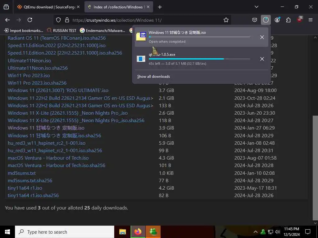This screenshot has width=318, height=238.
Task: Open the green people app on taskbar
Action: click(x=153, y=232)
